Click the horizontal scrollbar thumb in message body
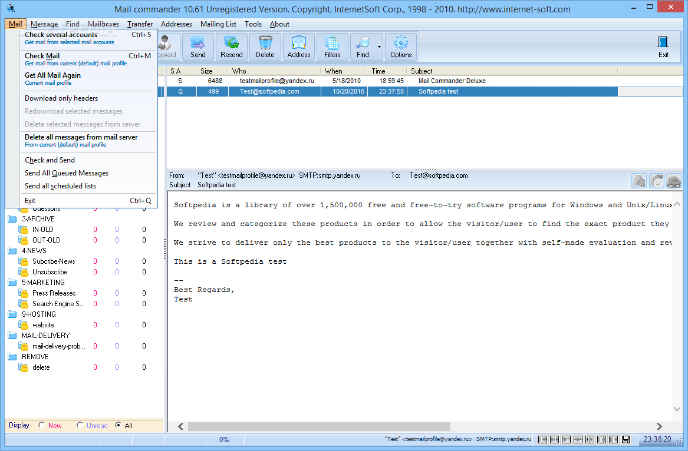688x451 pixels. point(319,426)
